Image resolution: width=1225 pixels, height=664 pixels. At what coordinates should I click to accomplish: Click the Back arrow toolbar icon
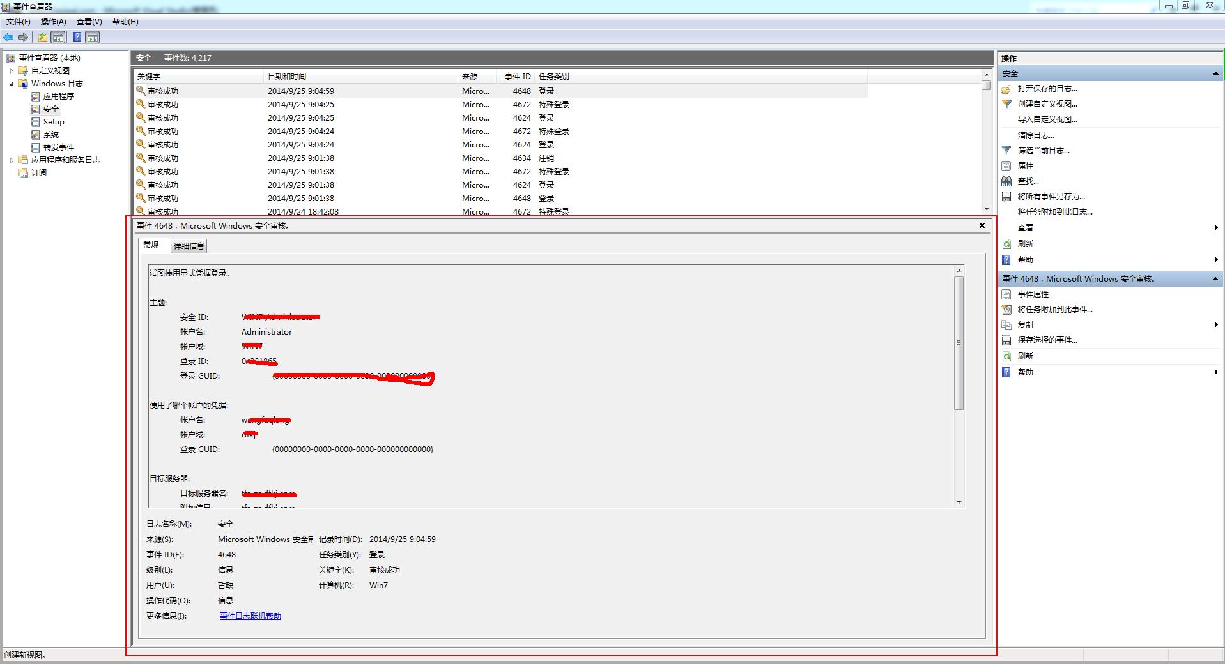tap(8, 37)
